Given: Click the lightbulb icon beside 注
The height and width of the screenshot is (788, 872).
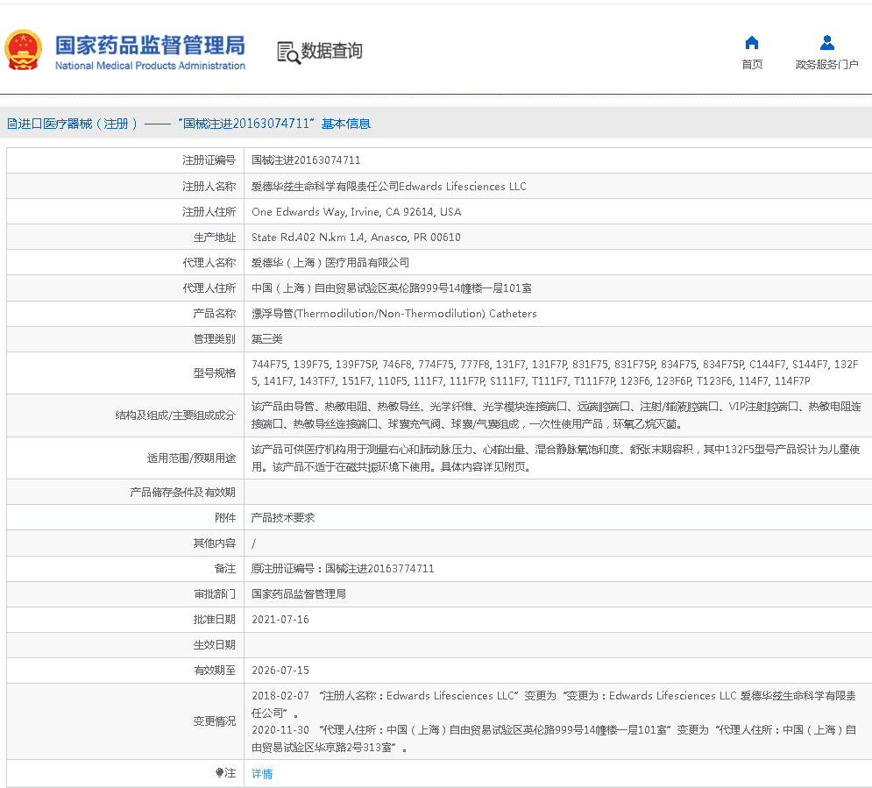Looking at the screenshot, I should [220, 772].
